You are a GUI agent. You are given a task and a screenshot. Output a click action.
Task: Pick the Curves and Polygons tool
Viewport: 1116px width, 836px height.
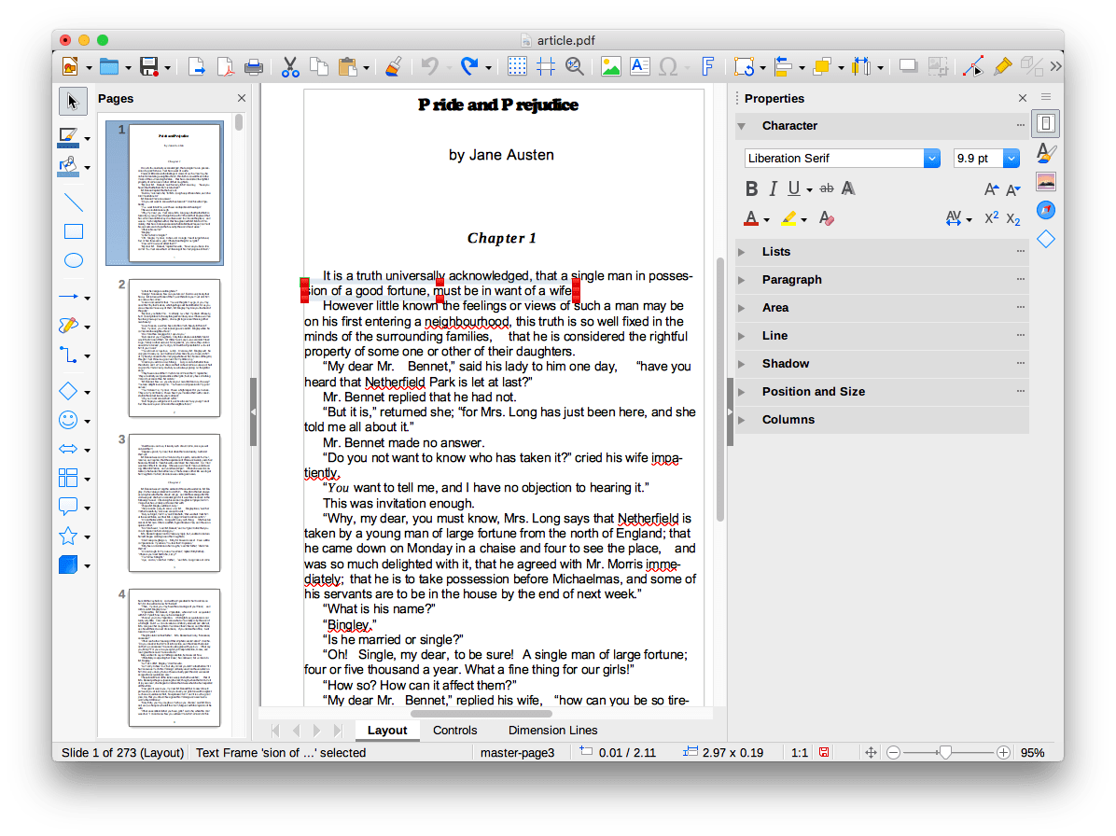pos(69,325)
